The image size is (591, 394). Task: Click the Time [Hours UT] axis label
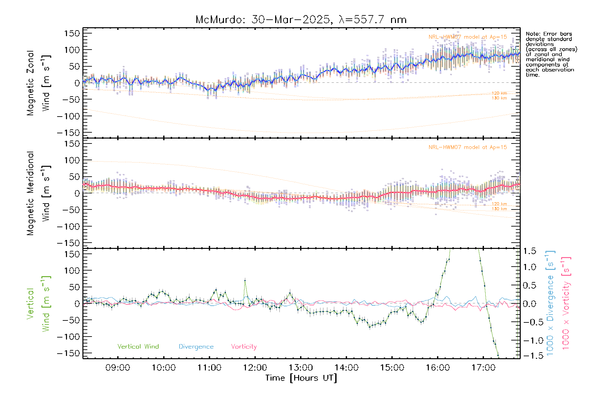[301, 378]
